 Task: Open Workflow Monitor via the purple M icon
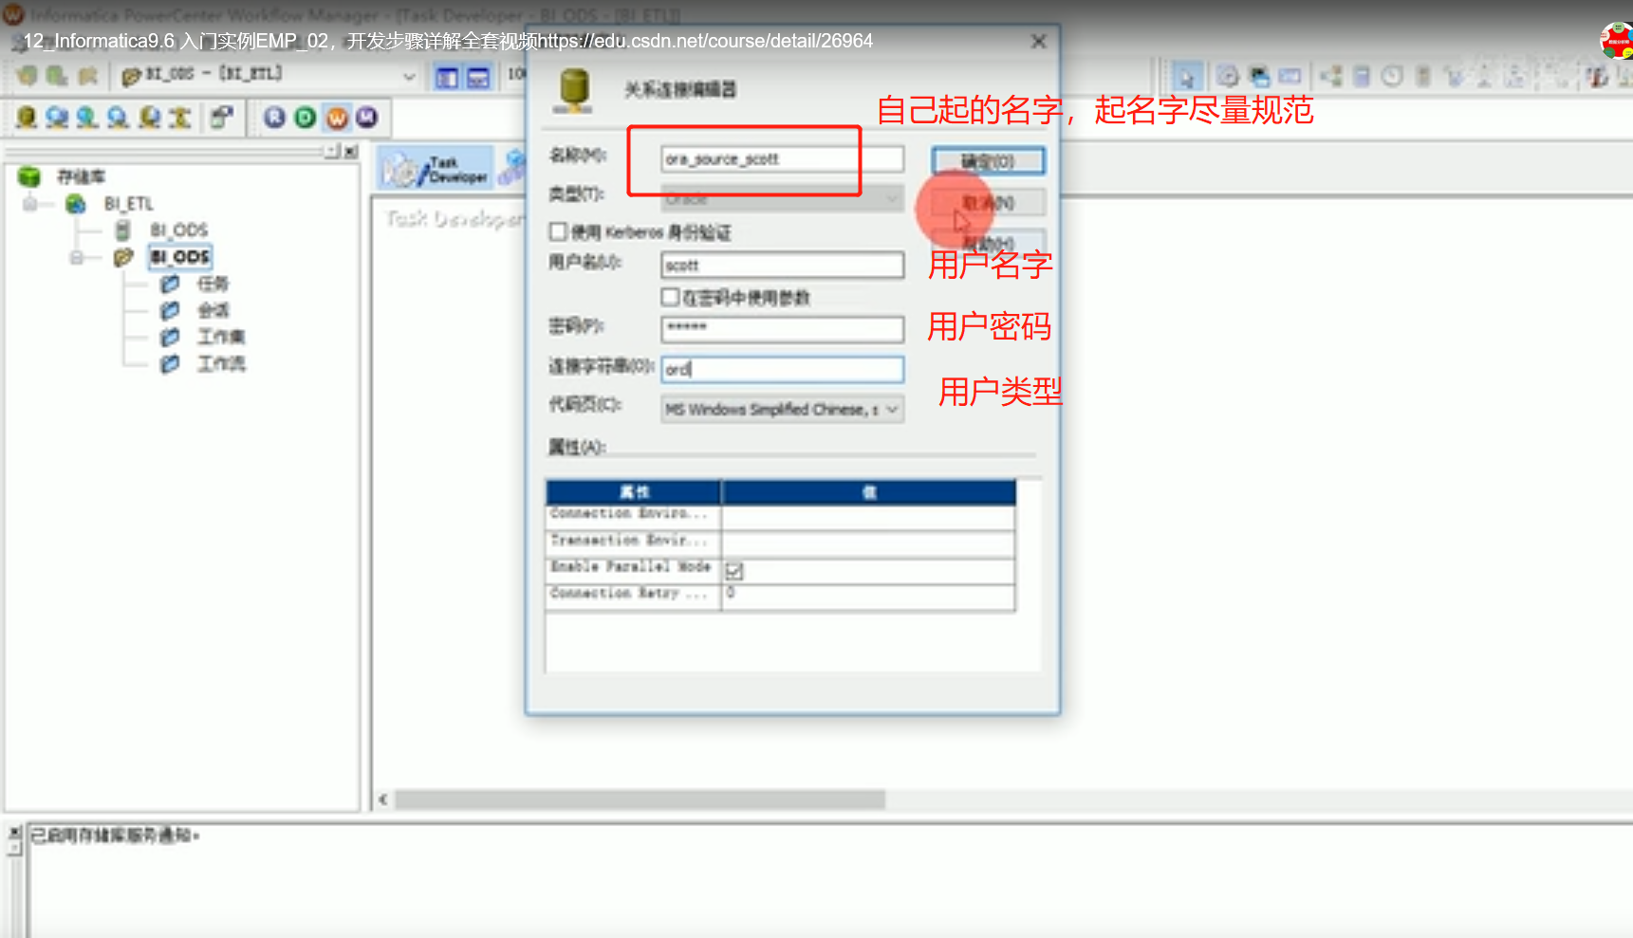[364, 117]
